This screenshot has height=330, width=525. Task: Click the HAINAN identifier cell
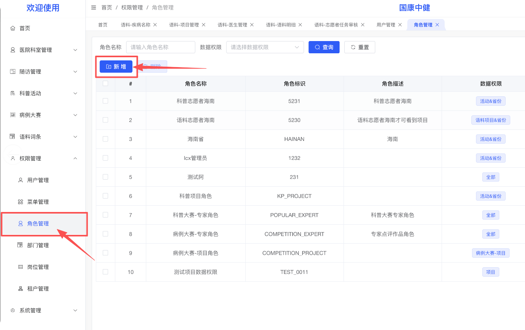click(295, 139)
